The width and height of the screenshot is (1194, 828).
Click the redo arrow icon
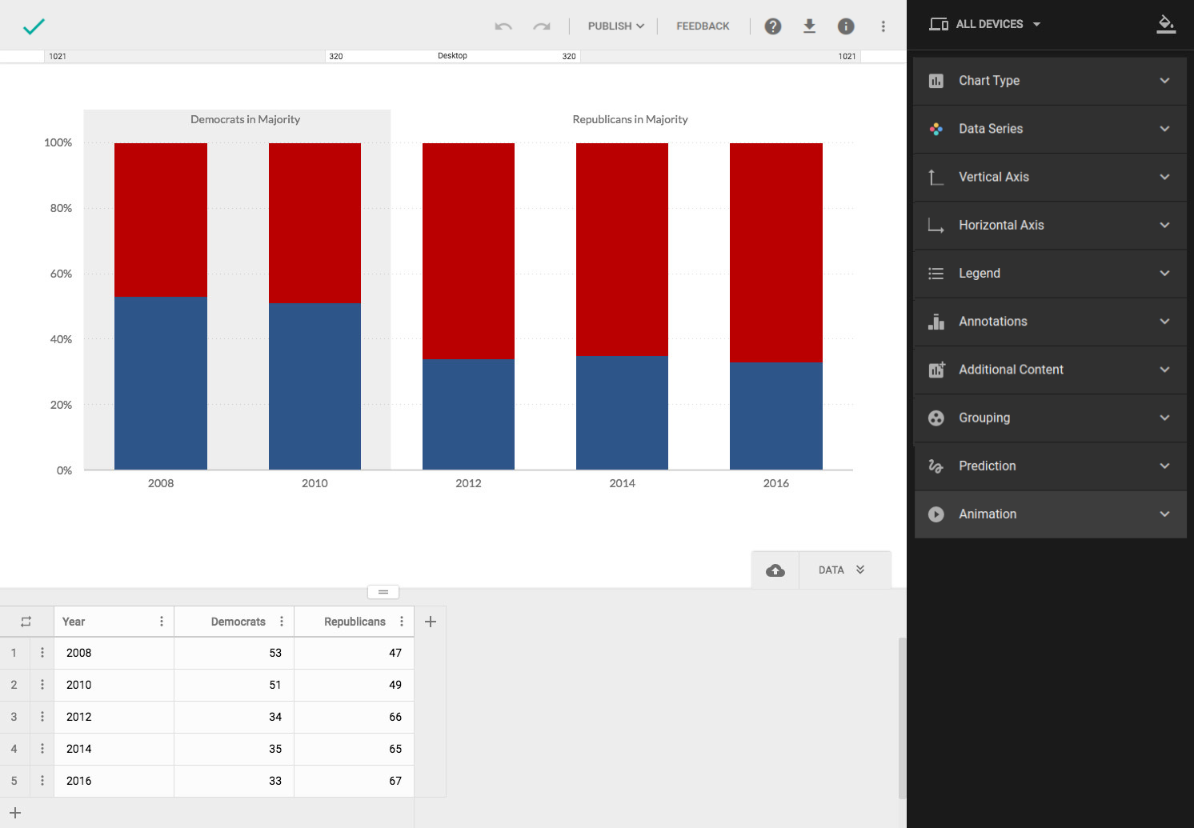542,26
